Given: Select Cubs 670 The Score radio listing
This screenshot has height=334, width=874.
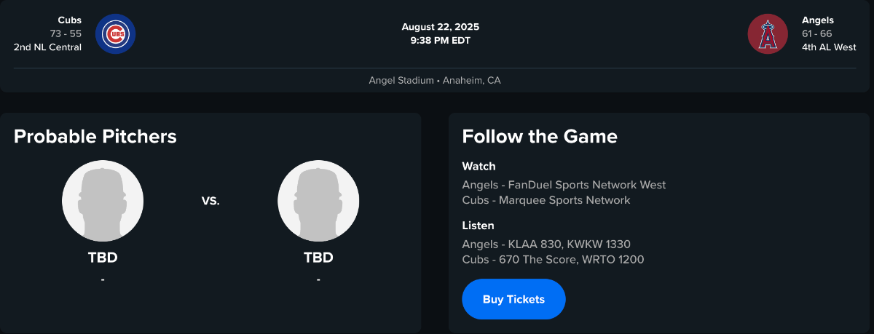Looking at the screenshot, I should coord(553,259).
